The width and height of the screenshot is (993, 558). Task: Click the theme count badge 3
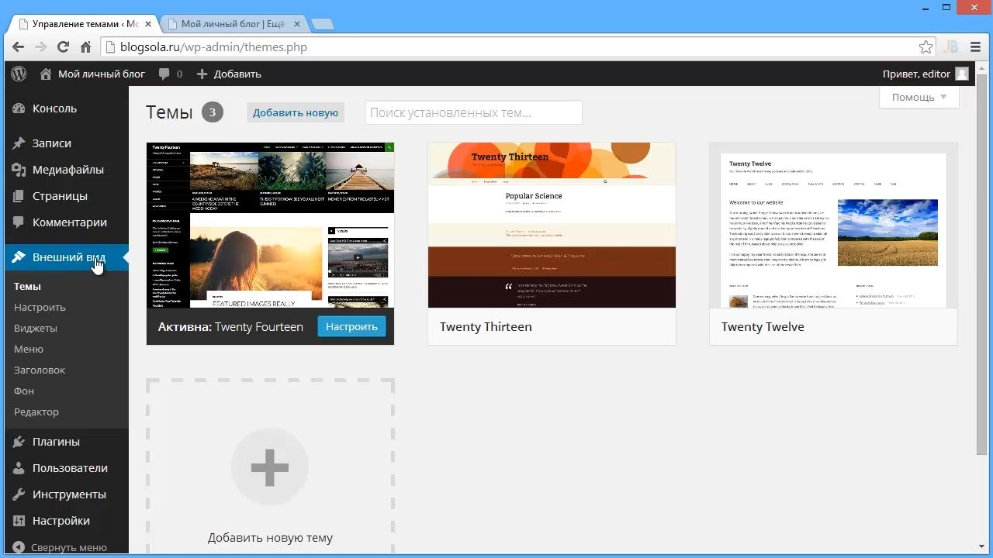click(213, 112)
